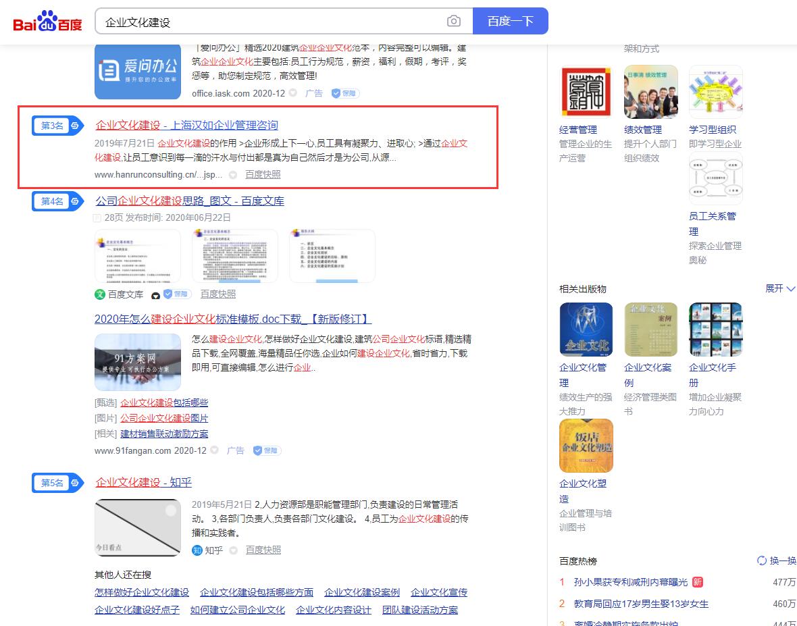This screenshot has height=626, width=797.
Task: Open 企业文化建设 - 知乎 result link
Action: click(144, 482)
